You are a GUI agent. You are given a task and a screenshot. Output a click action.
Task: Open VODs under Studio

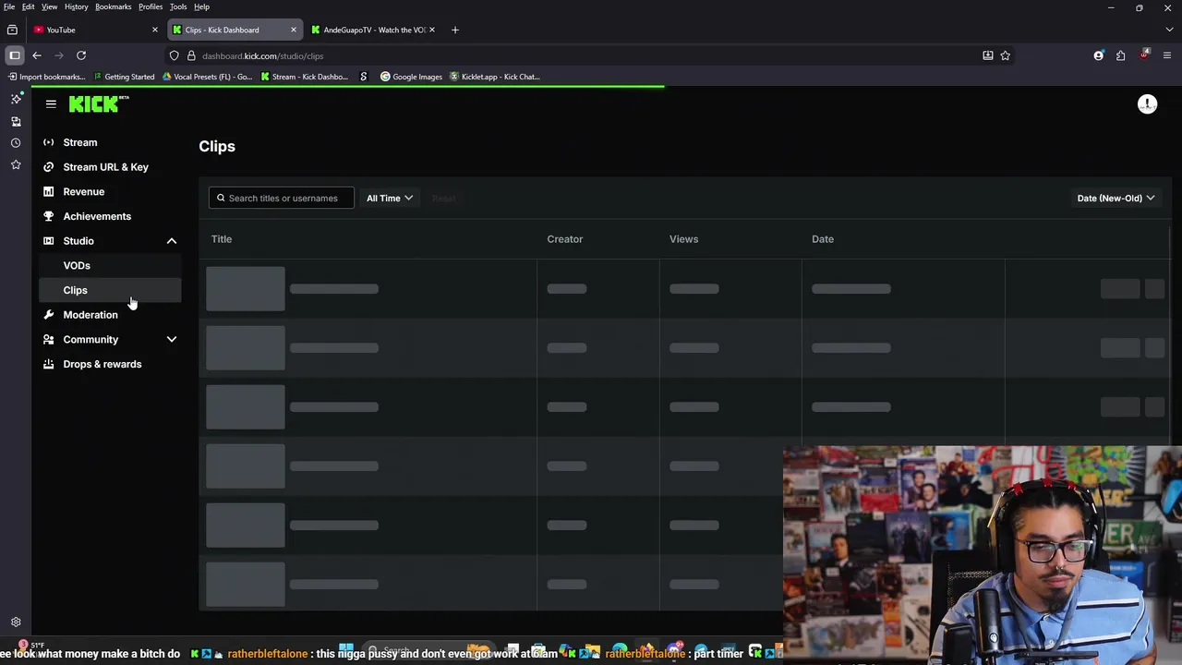[x=110, y=266]
